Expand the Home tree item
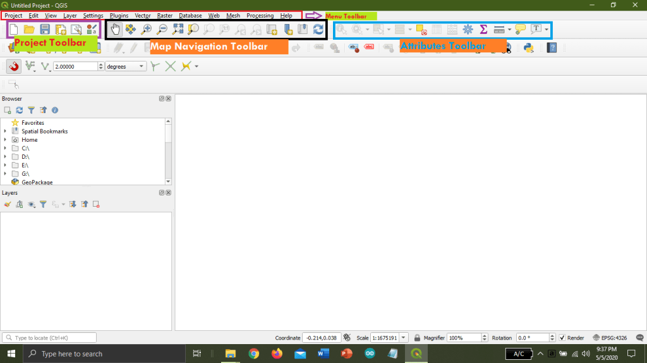 [5, 140]
